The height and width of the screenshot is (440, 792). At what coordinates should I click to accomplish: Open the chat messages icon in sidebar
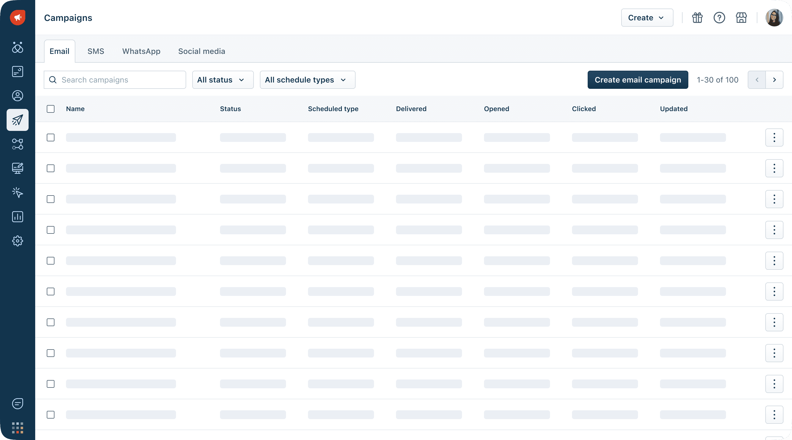click(18, 403)
